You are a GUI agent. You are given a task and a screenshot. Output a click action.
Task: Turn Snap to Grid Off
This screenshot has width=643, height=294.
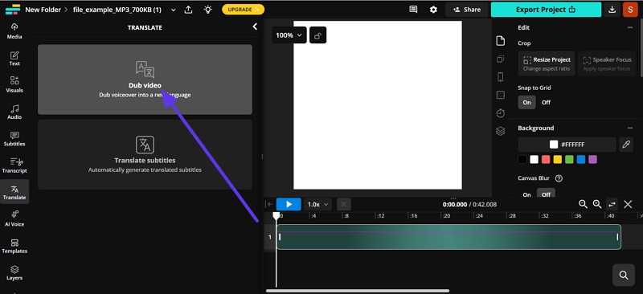point(547,103)
